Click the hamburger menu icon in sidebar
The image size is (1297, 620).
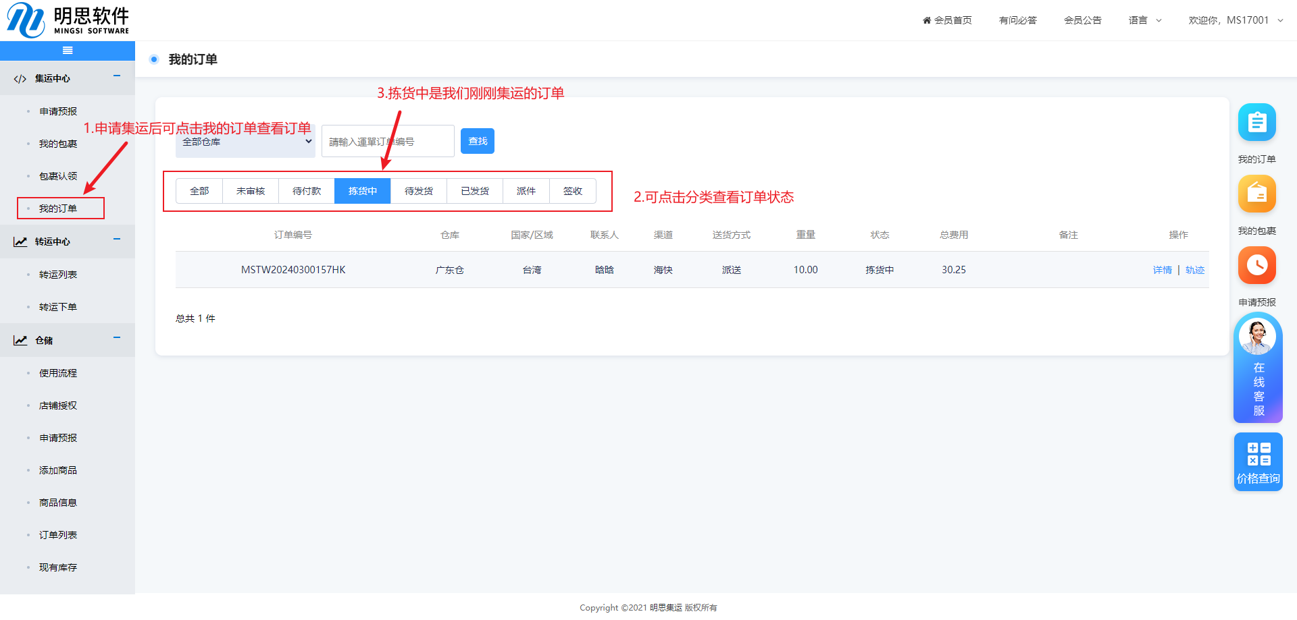point(68,51)
